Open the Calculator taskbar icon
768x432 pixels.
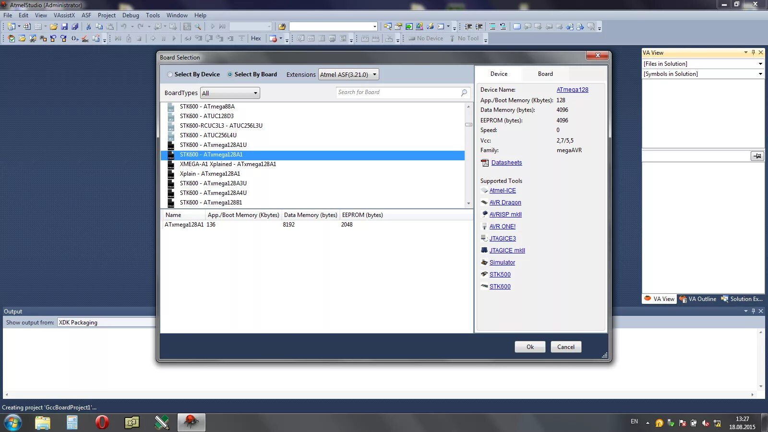[x=72, y=423]
